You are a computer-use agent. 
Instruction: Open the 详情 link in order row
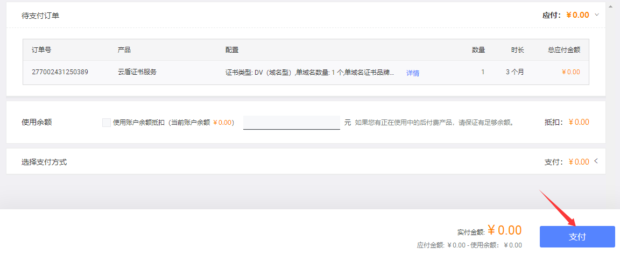tap(413, 73)
